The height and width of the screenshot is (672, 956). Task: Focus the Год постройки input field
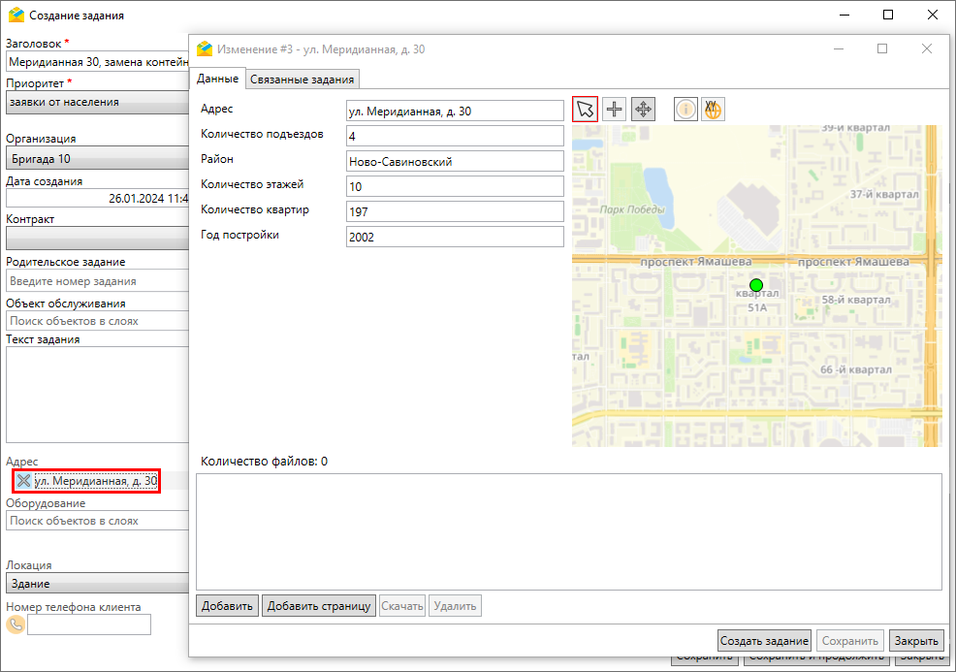[454, 237]
